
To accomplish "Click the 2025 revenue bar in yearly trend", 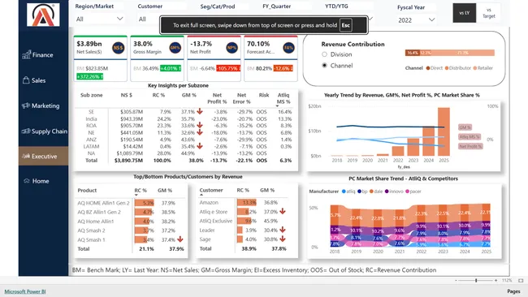I will [x=444, y=131].
